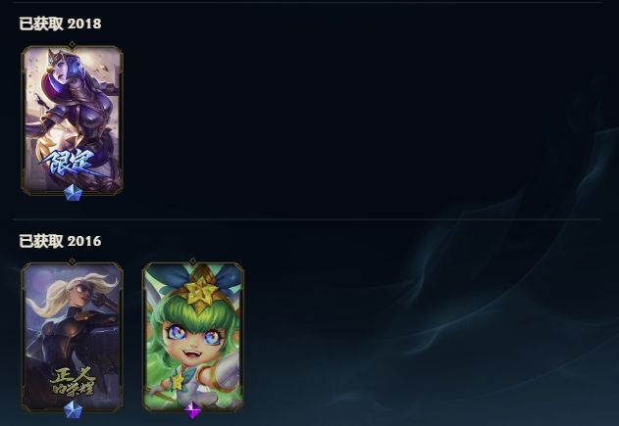This screenshot has width=619, height=426.
Task: Click the blue gem below the 限定 card
Action: point(73,193)
